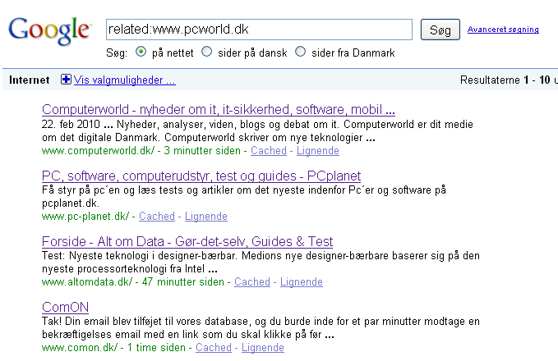Open Cached link for altomdata.dk result
This screenshot has width=558, height=361.
(x=252, y=282)
